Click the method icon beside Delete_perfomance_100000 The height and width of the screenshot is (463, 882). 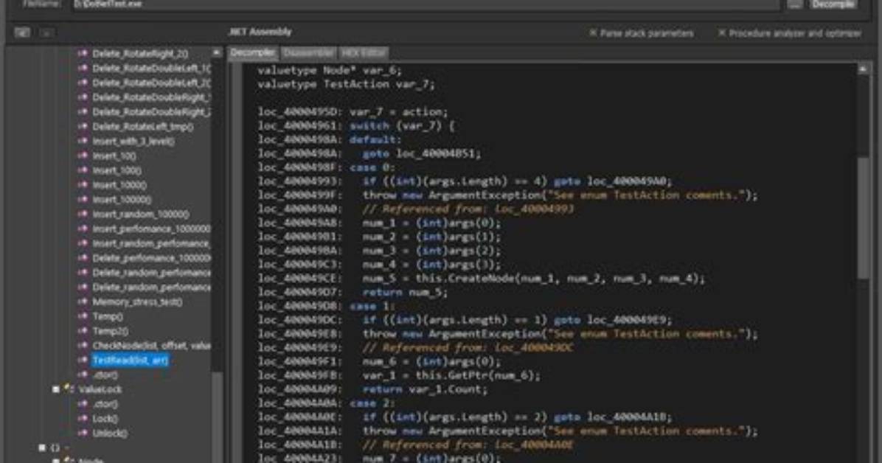83,258
